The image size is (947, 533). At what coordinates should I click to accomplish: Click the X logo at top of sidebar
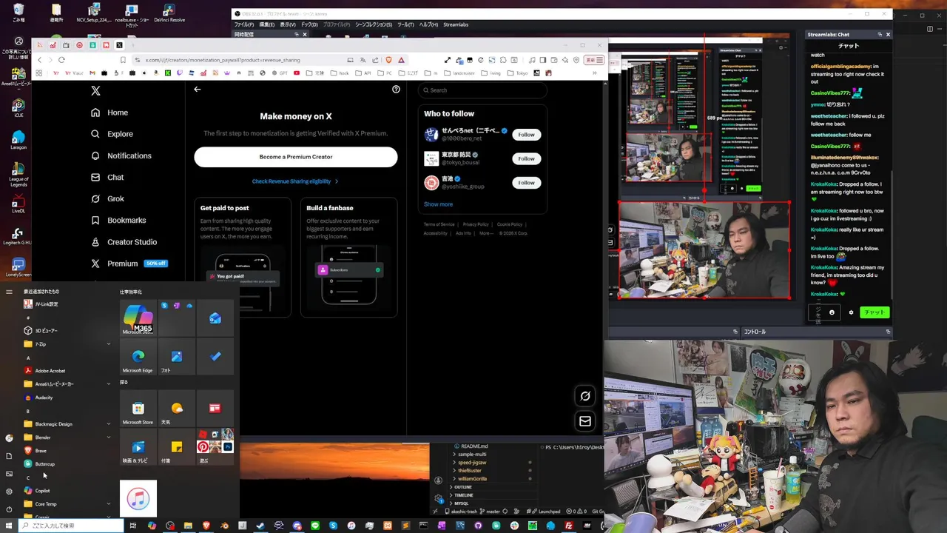pos(95,90)
